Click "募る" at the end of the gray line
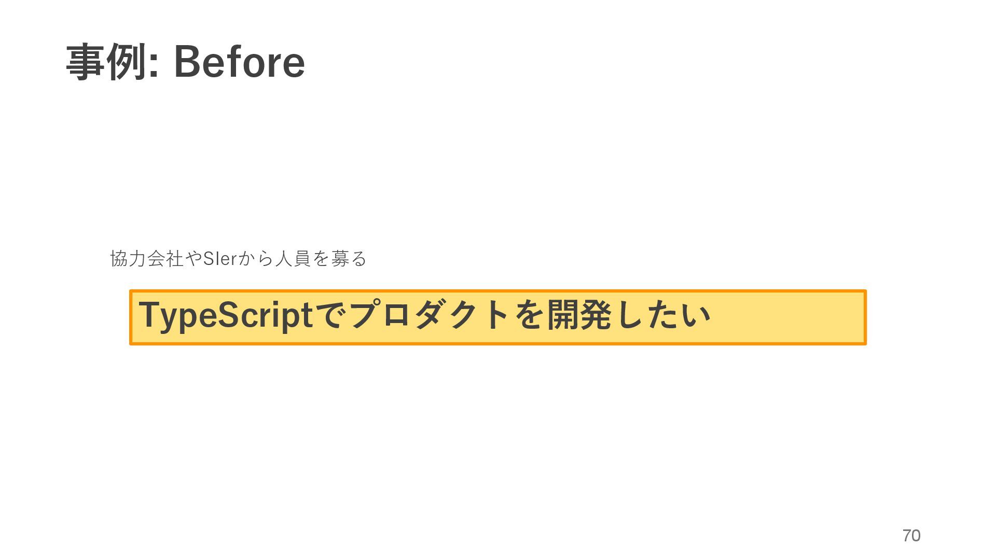The height and width of the screenshot is (560, 996). click(349, 258)
